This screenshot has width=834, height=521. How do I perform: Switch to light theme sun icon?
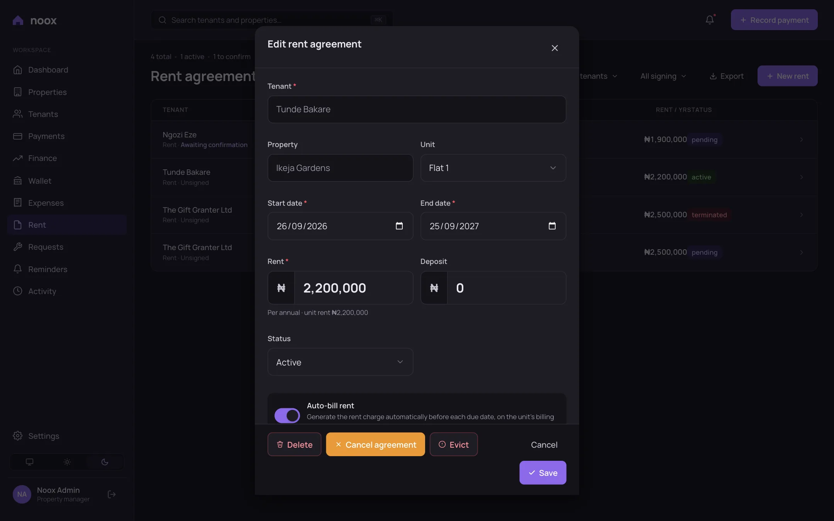tap(67, 462)
